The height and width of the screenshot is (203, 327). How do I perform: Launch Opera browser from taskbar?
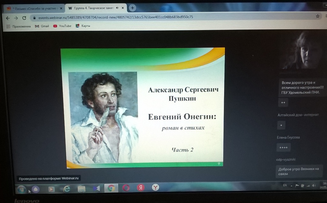(x=126, y=188)
